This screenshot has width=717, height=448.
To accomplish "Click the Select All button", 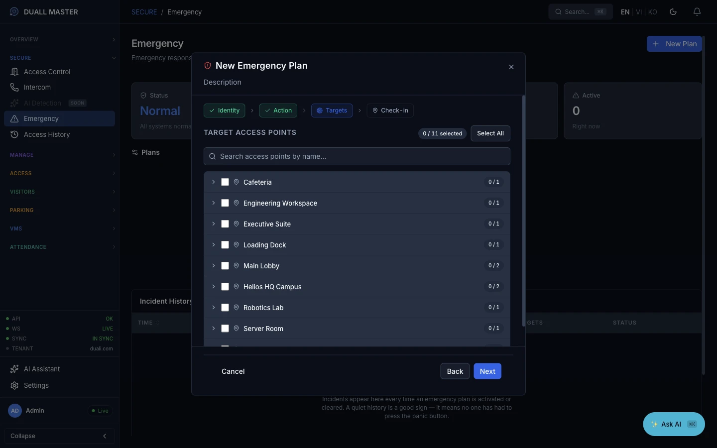I will point(490,133).
